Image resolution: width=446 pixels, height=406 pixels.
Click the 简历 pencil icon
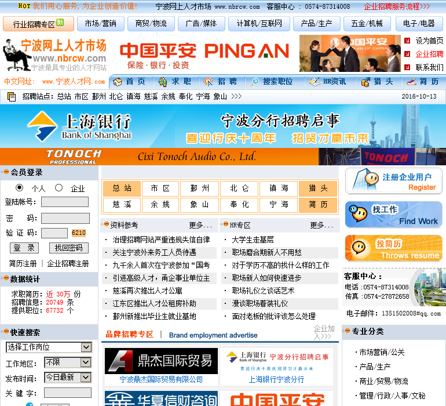(x=411, y=82)
